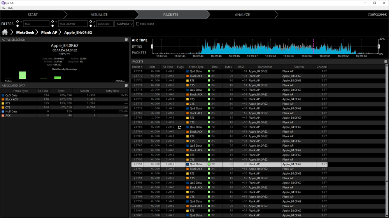
Task: Select the Data Rate greater-than radio button
Action: (x=91, y=21)
